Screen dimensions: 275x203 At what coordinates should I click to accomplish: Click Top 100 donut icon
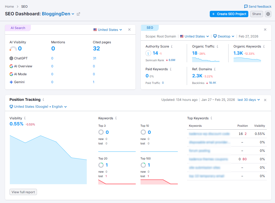pos(143,165)
